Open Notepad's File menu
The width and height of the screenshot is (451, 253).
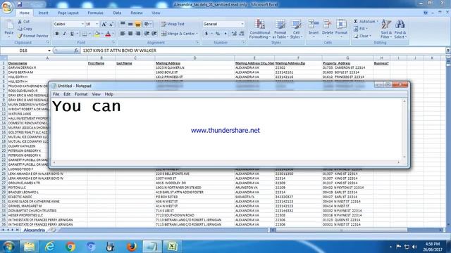click(x=56, y=94)
